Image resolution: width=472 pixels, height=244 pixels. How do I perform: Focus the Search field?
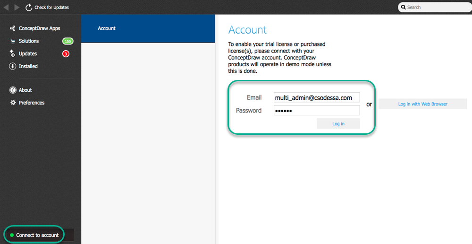pos(436,7)
